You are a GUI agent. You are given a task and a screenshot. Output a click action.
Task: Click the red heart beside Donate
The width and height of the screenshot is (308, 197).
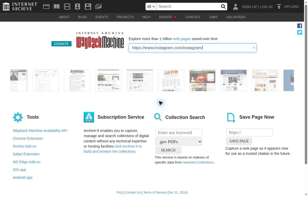[x=175, y=17]
